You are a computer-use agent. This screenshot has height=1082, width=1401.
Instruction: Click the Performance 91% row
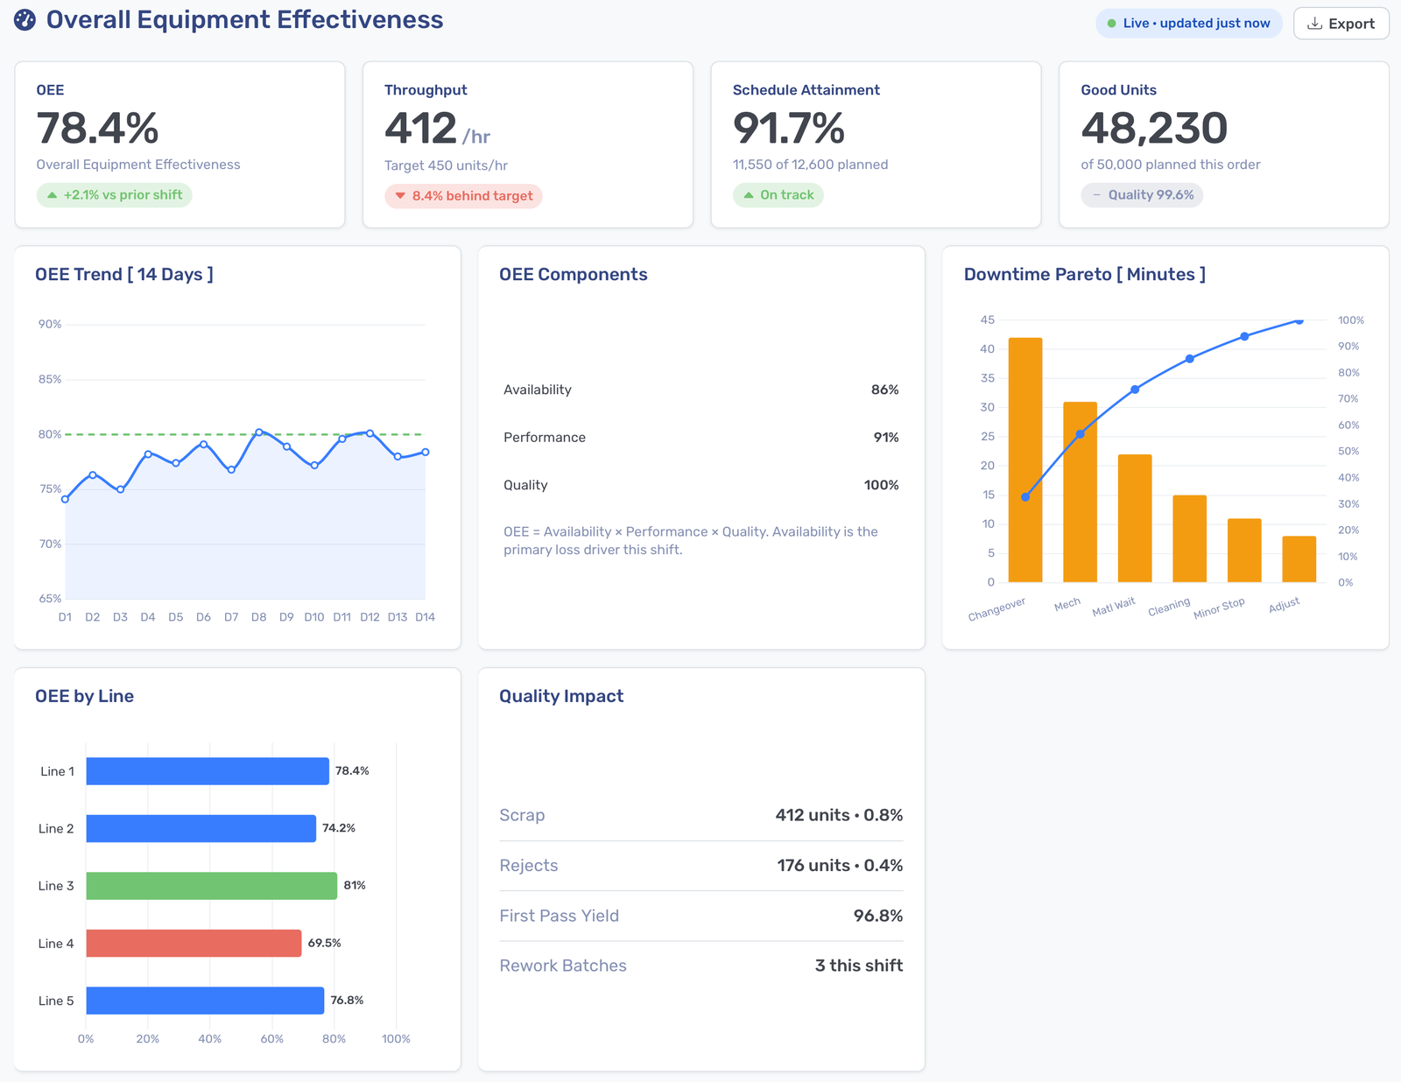click(701, 438)
